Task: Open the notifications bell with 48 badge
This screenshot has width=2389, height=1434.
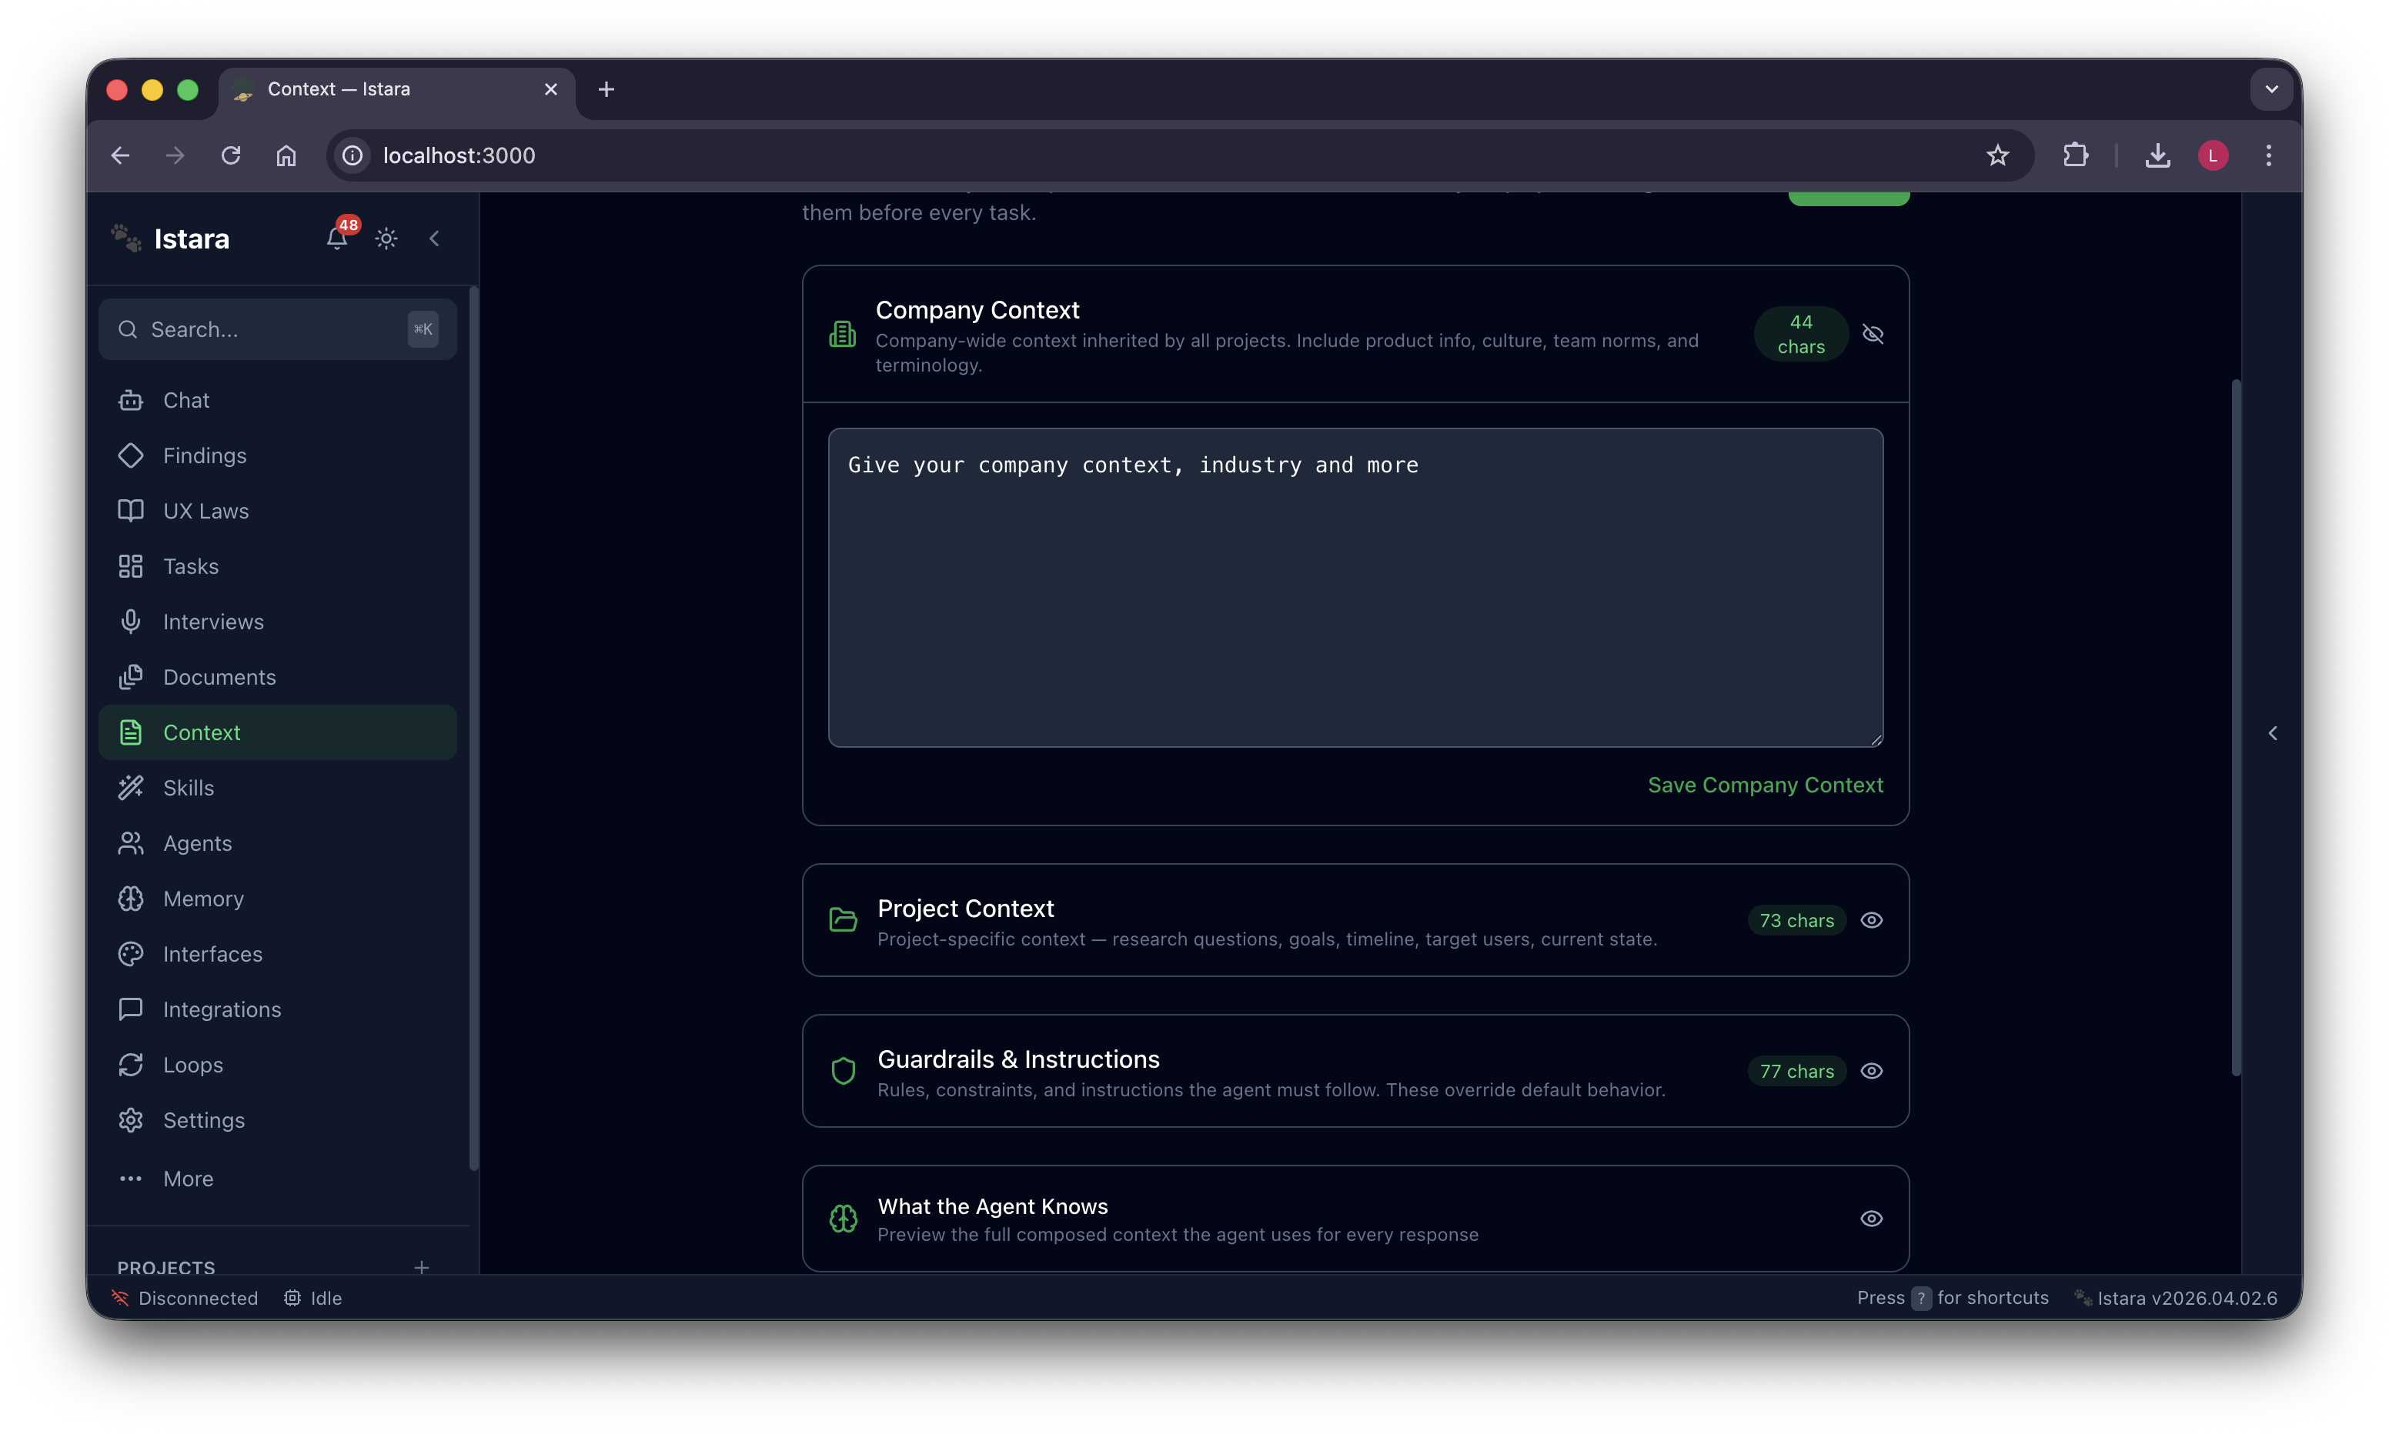Action: pyautogui.click(x=337, y=238)
